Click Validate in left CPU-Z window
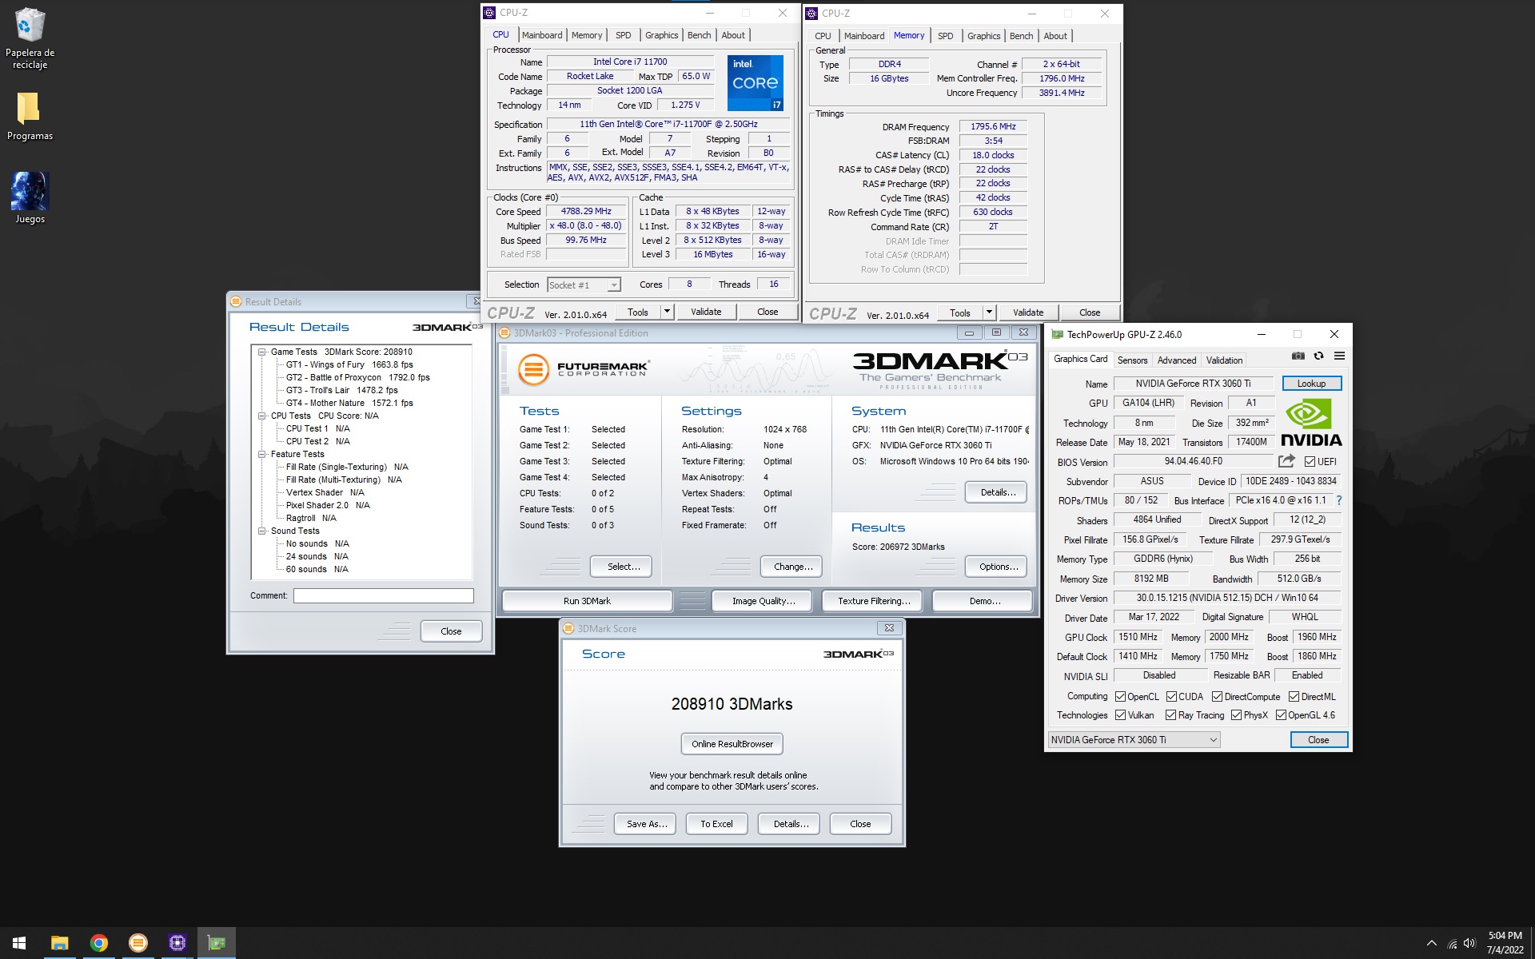This screenshot has width=1535, height=959. pyautogui.click(x=706, y=312)
